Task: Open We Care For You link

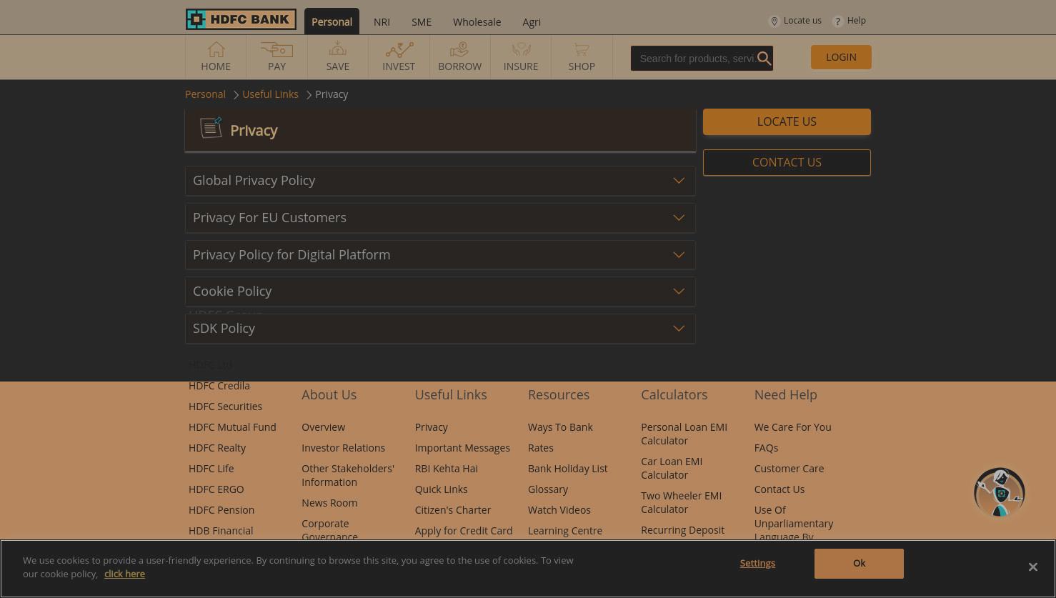Action: [x=792, y=427]
